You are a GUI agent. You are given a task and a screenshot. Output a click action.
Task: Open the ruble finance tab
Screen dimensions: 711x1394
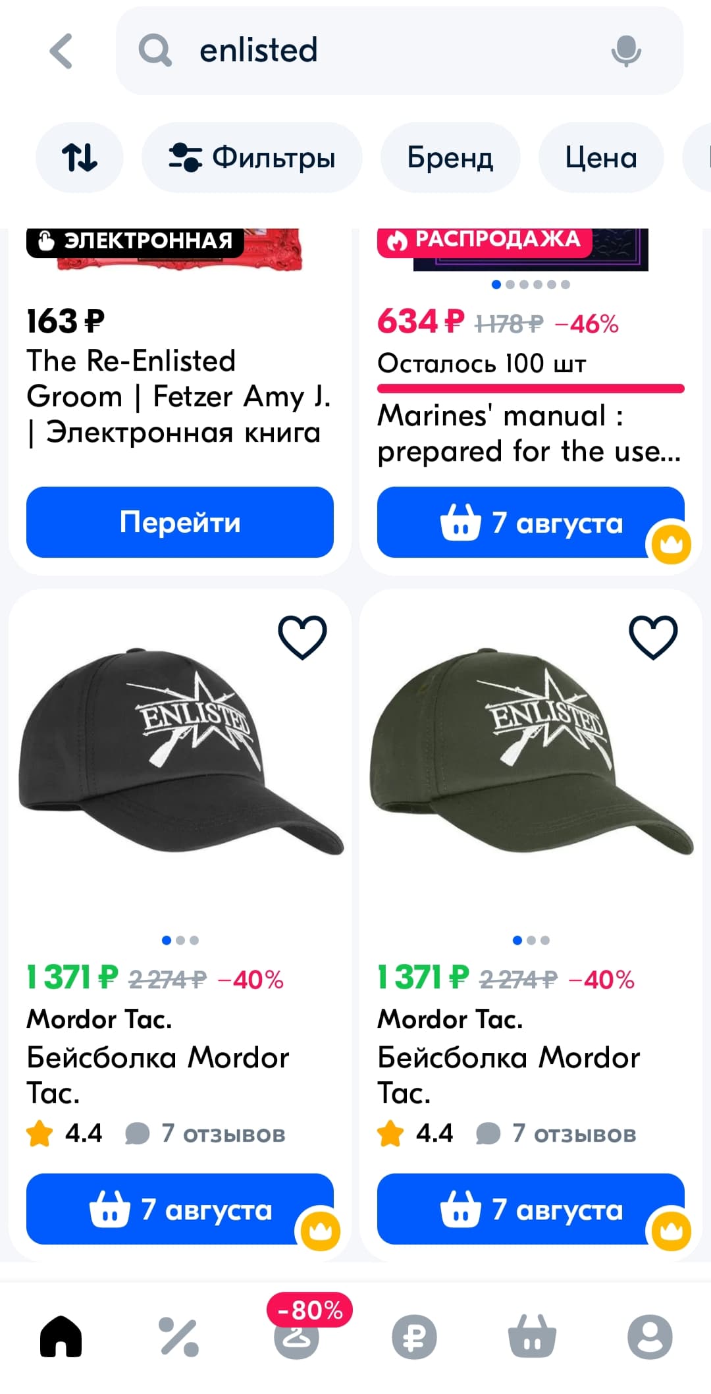pos(414,1337)
